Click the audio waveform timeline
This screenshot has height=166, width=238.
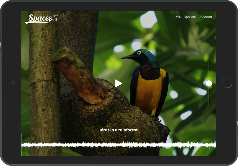point(119,145)
